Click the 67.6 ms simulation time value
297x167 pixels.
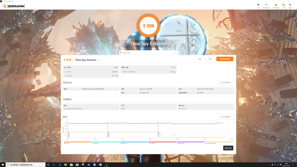(x=173, y=72)
